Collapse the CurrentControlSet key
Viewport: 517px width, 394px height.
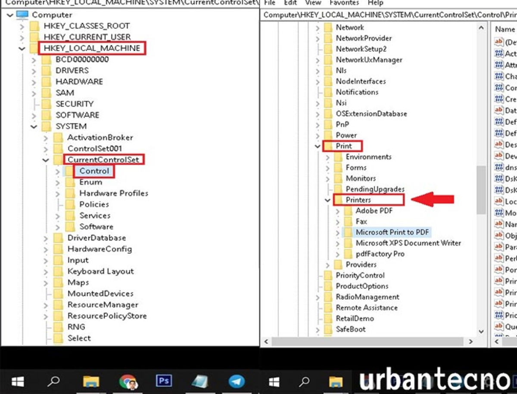45,160
